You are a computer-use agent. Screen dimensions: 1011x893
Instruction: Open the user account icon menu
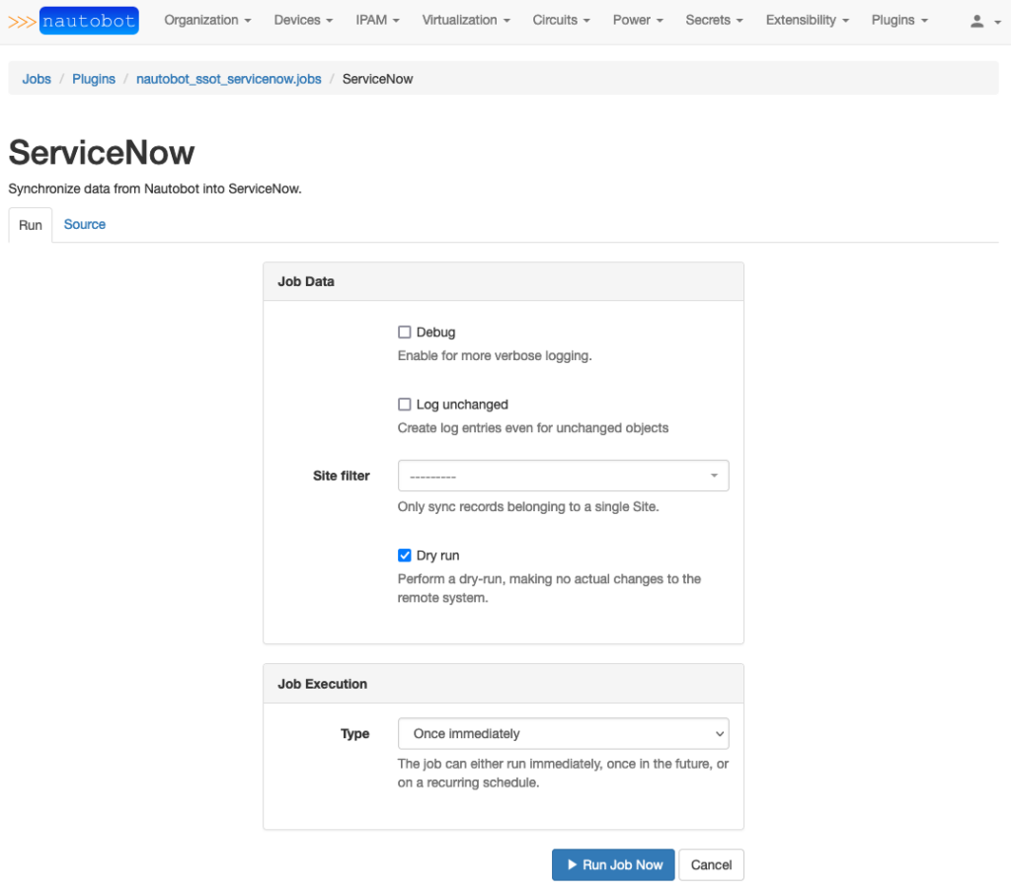(x=985, y=22)
